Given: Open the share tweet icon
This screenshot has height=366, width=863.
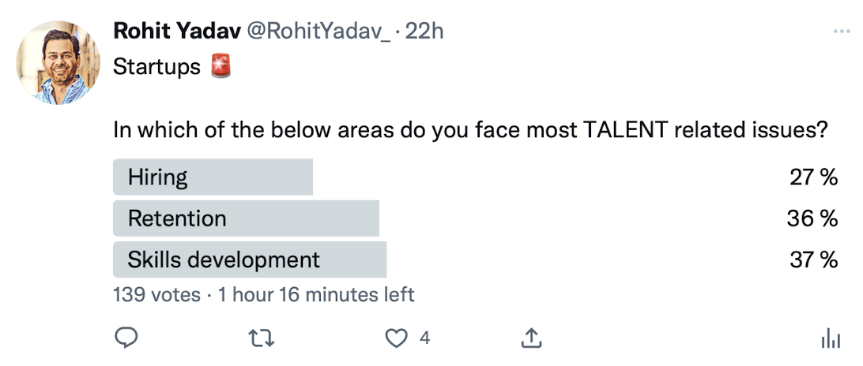Looking at the screenshot, I should coord(532,338).
